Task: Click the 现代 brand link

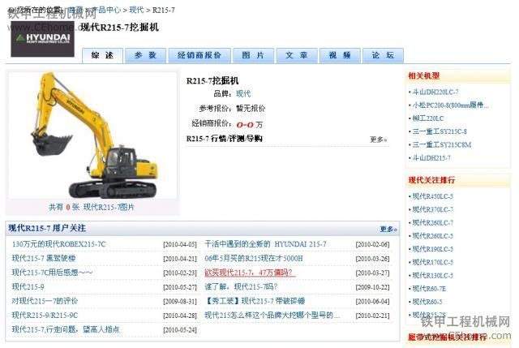Action: pos(243,94)
